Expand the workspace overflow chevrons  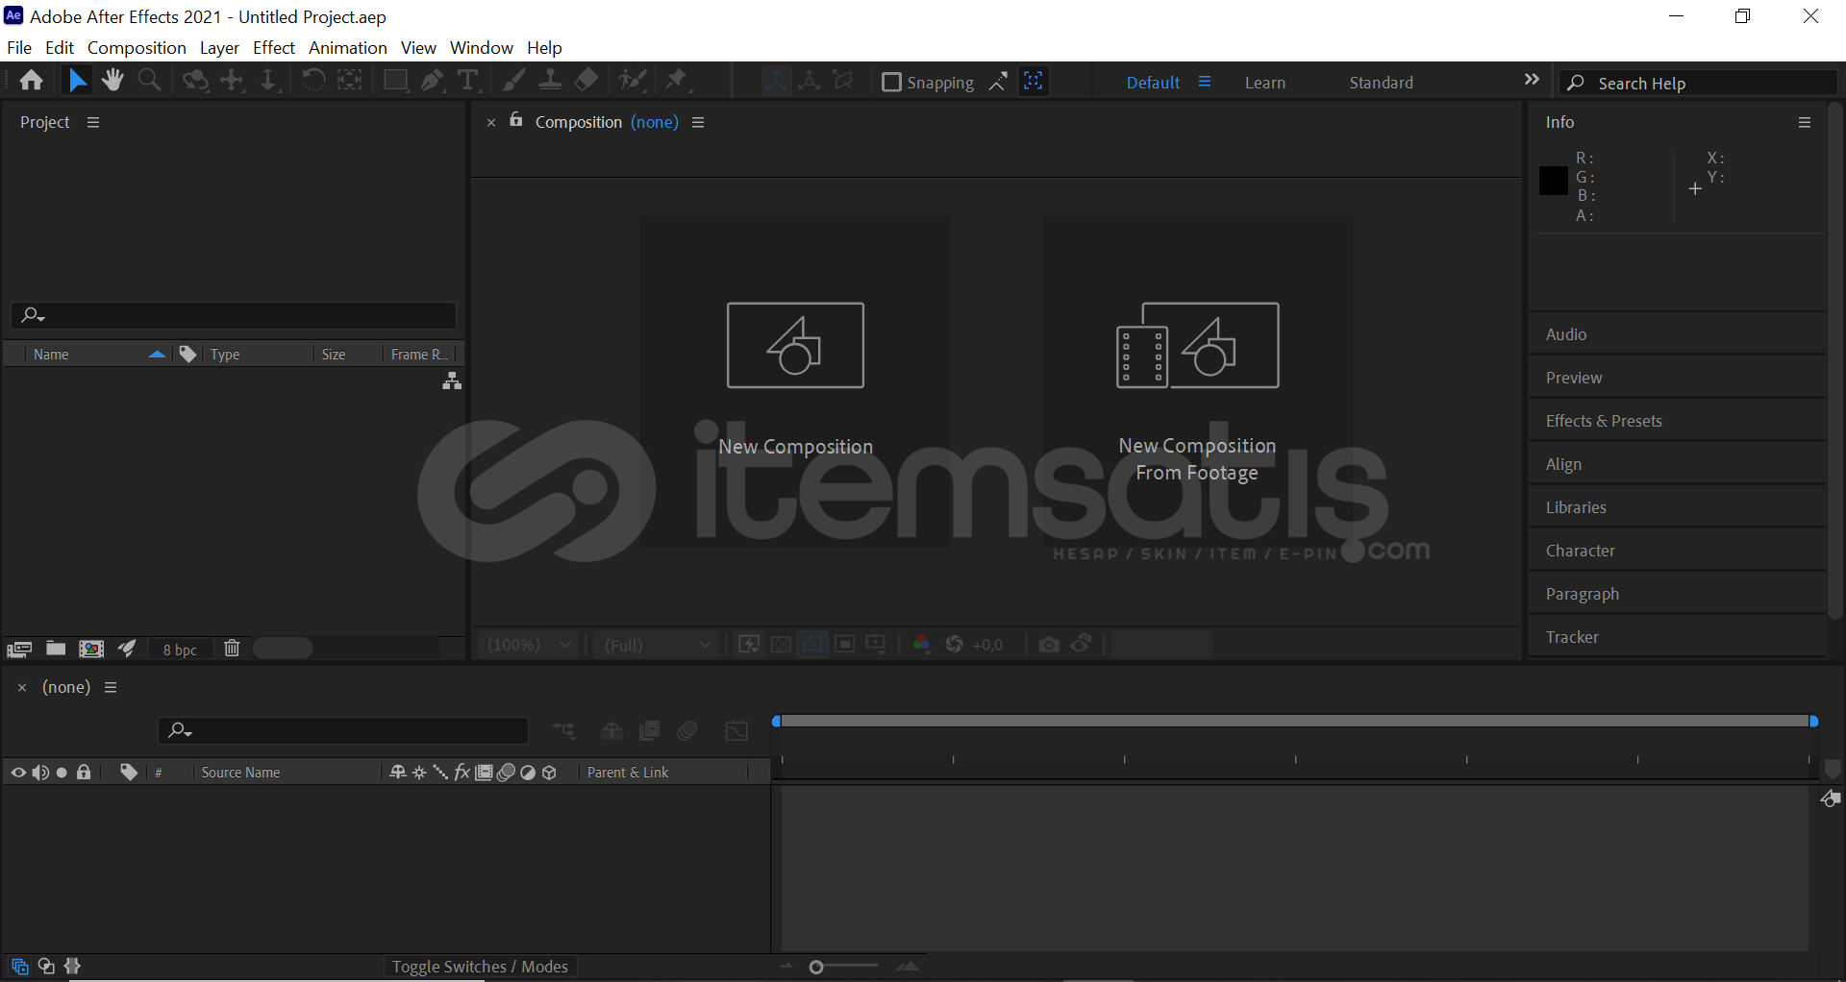(1532, 81)
